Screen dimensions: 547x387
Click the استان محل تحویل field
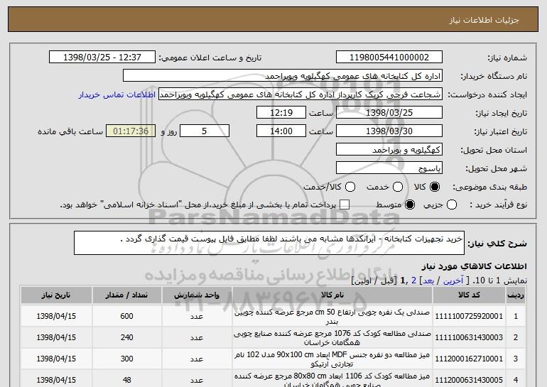389,150
